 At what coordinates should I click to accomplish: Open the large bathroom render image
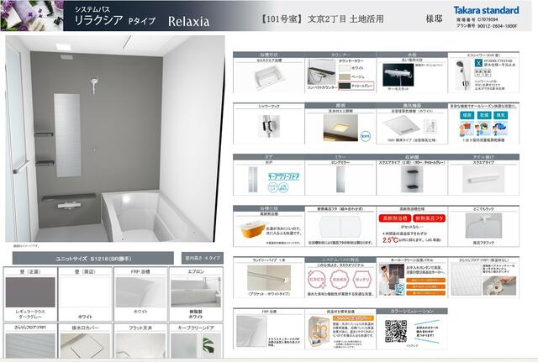pyautogui.click(x=115, y=139)
